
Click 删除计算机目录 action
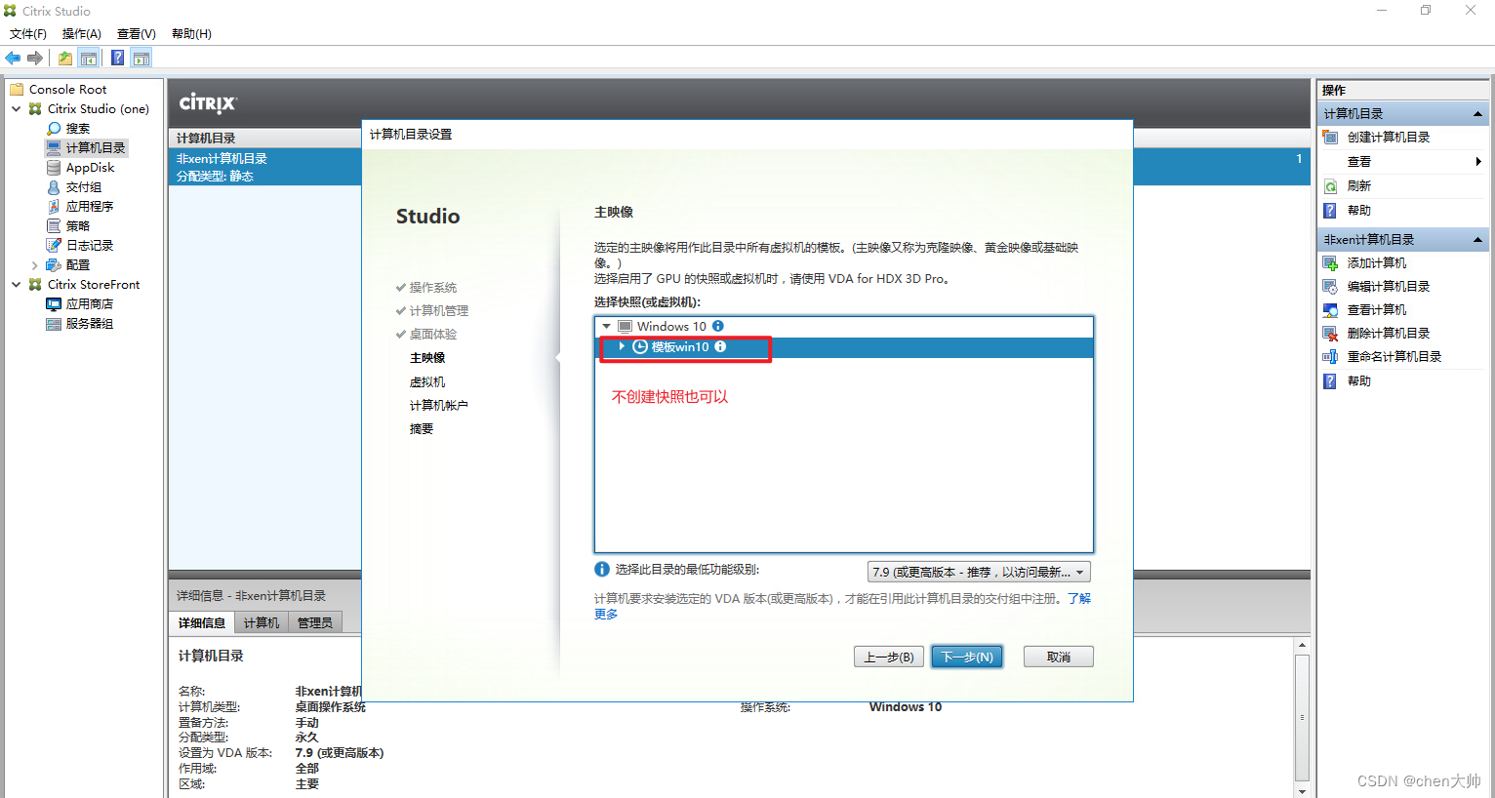point(1389,334)
